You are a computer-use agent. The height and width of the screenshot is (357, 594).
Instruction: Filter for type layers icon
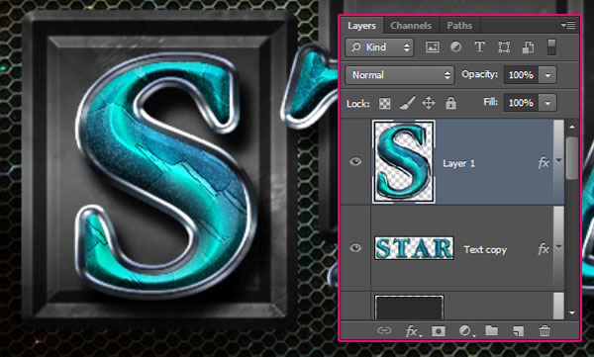(479, 46)
